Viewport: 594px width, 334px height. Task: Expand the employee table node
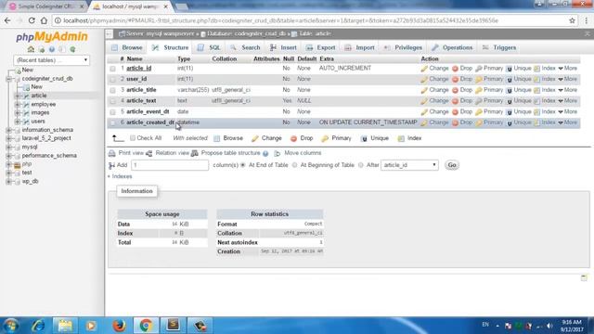point(17,105)
